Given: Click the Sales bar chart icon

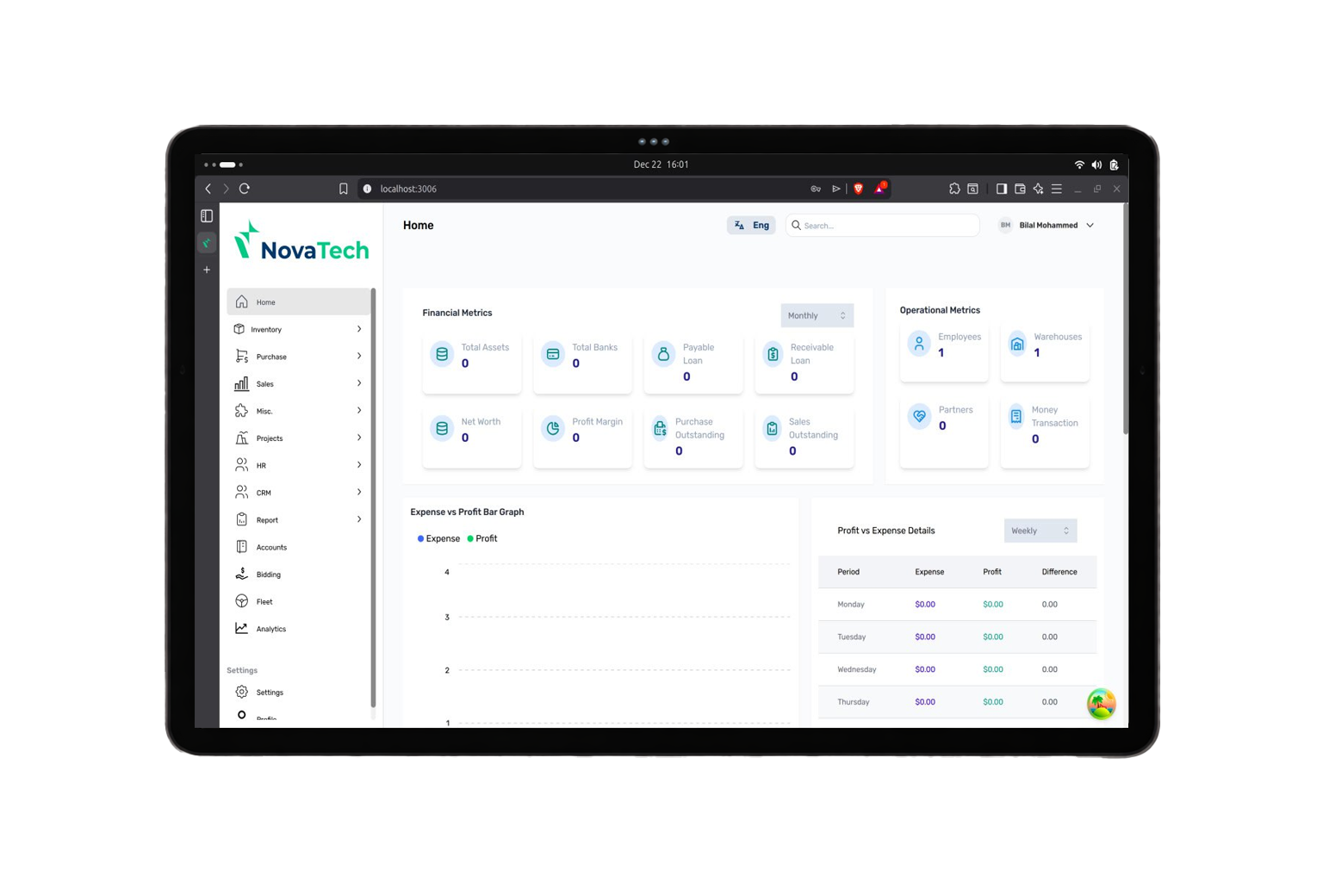Looking at the screenshot, I should (241, 383).
